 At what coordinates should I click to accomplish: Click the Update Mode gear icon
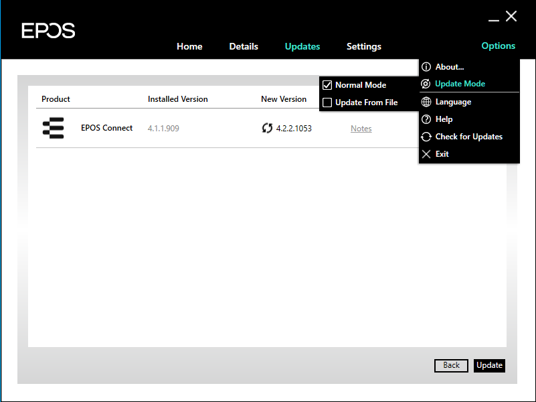(x=426, y=84)
